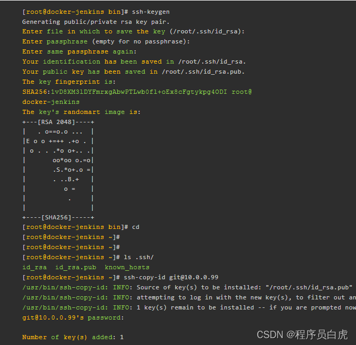Click "git@10.0.0.99's password:" prompt

(73, 317)
